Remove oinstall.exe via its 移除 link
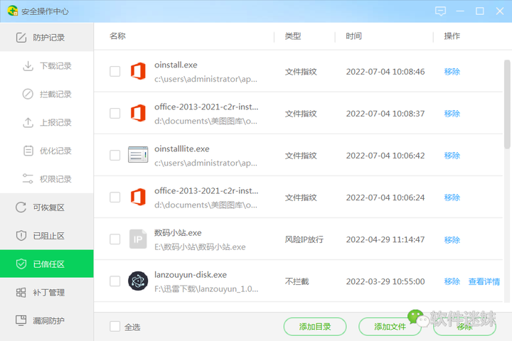This screenshot has height=341, width=512. pos(452,72)
